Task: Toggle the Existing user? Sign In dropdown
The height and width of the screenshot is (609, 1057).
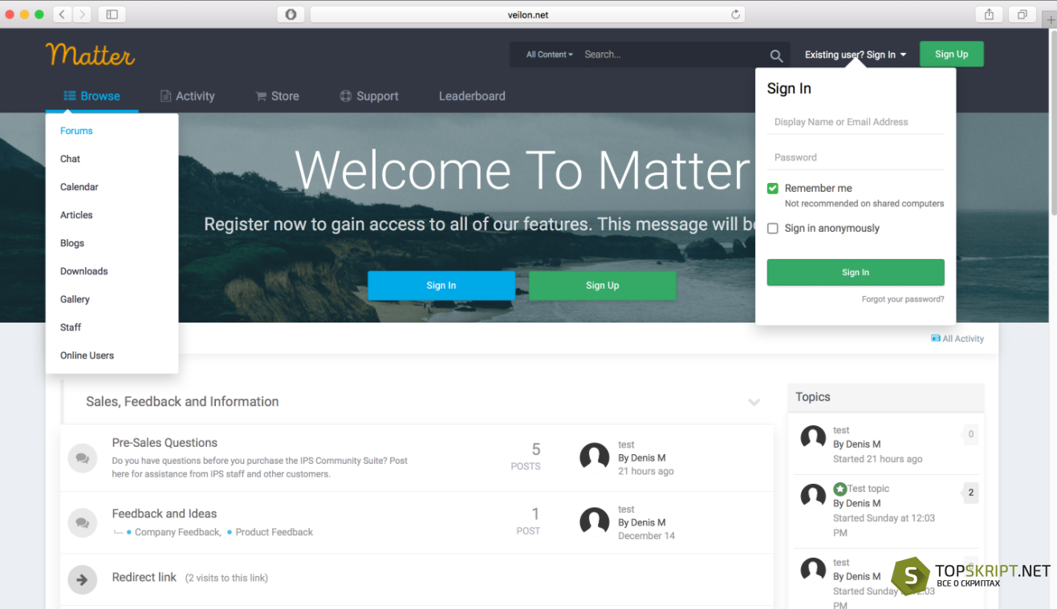Action: point(856,55)
